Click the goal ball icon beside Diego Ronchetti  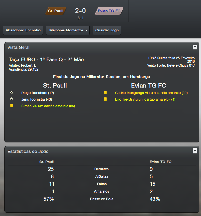tap(12, 93)
